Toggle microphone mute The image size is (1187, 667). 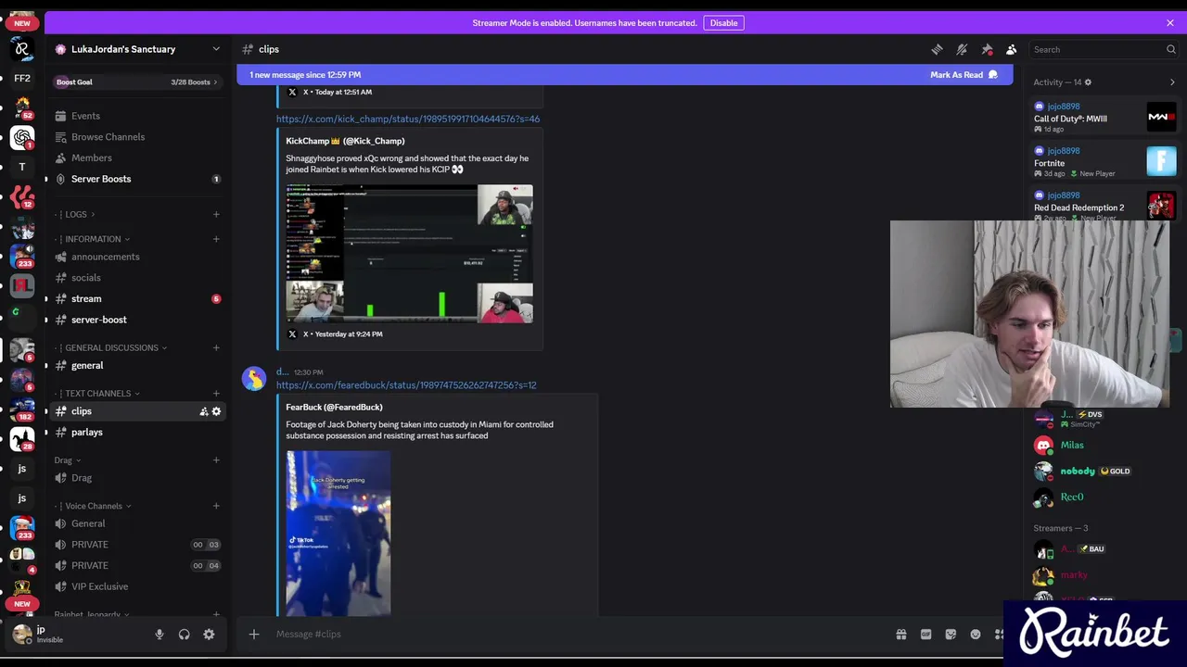click(x=160, y=635)
